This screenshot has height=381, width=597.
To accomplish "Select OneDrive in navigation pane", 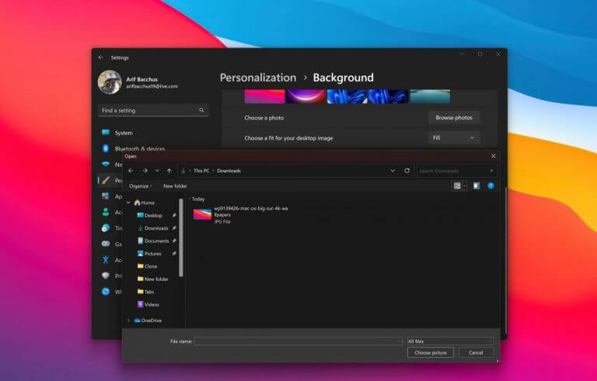I will tap(148, 320).
